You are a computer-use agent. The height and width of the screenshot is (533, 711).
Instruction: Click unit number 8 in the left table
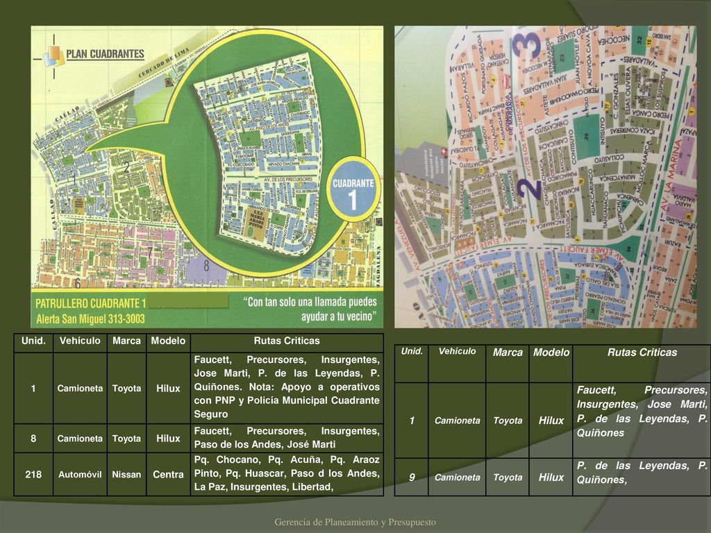click(x=33, y=439)
